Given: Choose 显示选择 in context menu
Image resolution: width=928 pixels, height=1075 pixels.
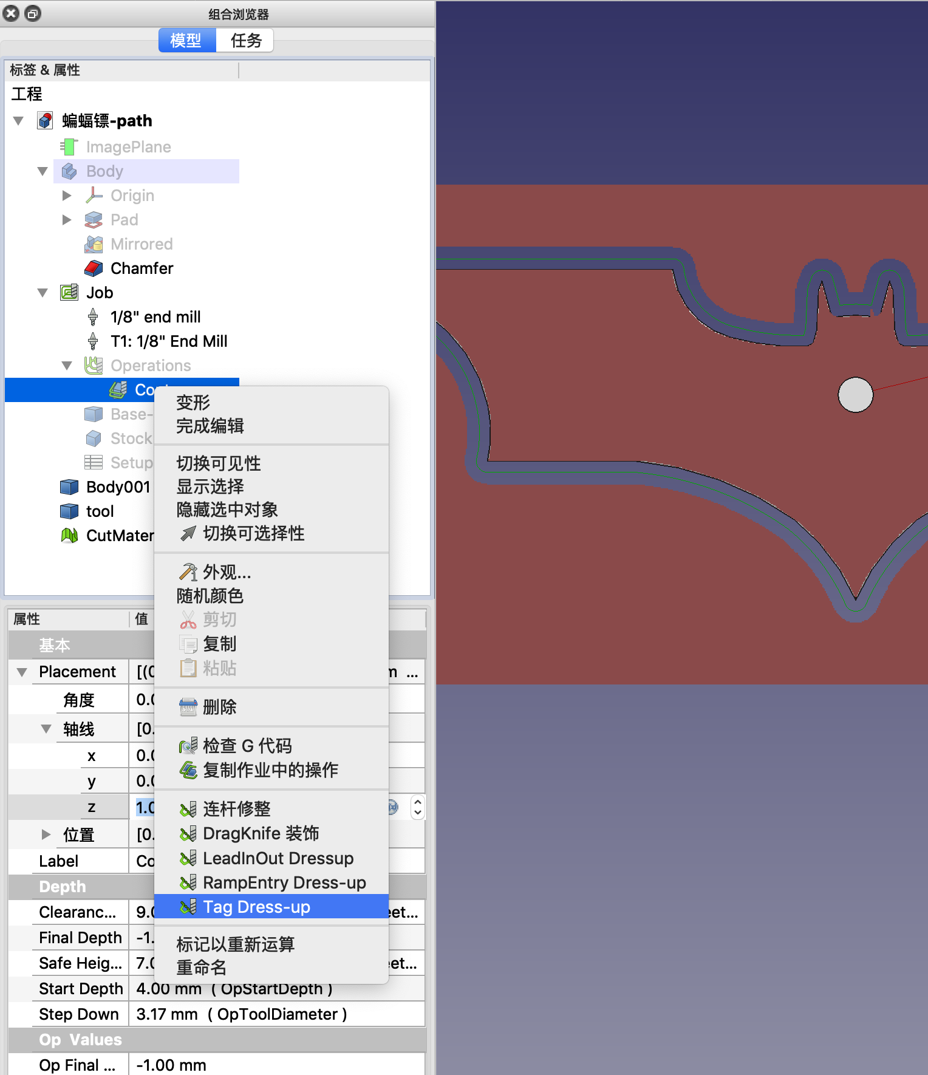Looking at the screenshot, I should [x=271, y=486].
